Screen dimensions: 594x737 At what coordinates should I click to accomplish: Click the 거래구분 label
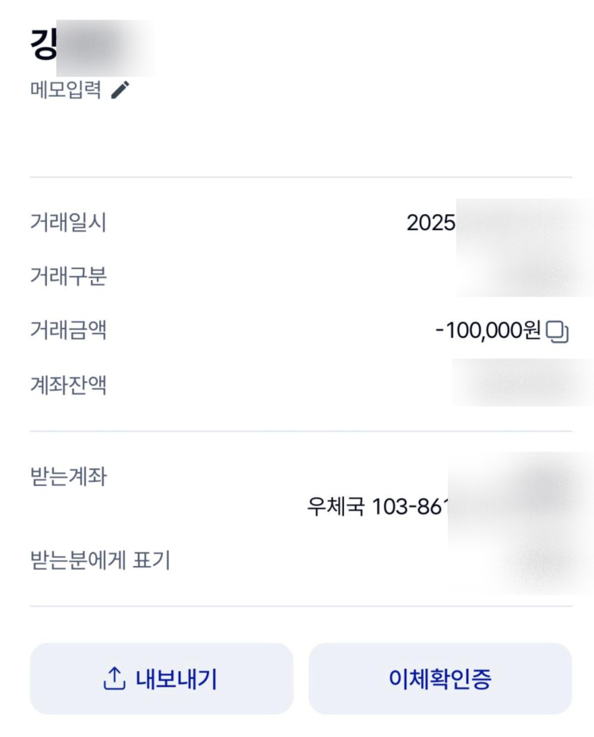click(68, 277)
